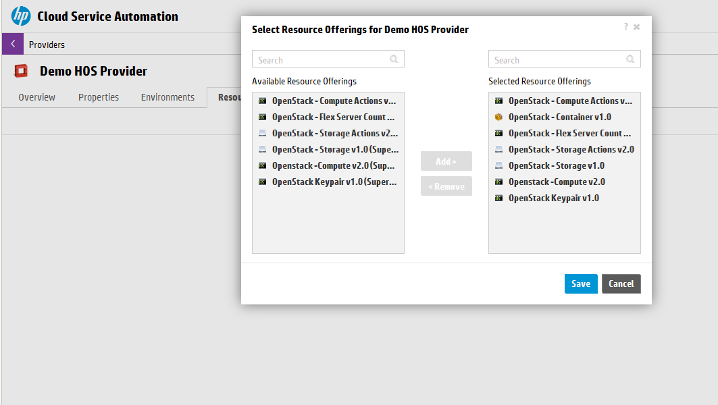This screenshot has width=718, height=405.
Task: Click the Add > button
Action: (446, 161)
